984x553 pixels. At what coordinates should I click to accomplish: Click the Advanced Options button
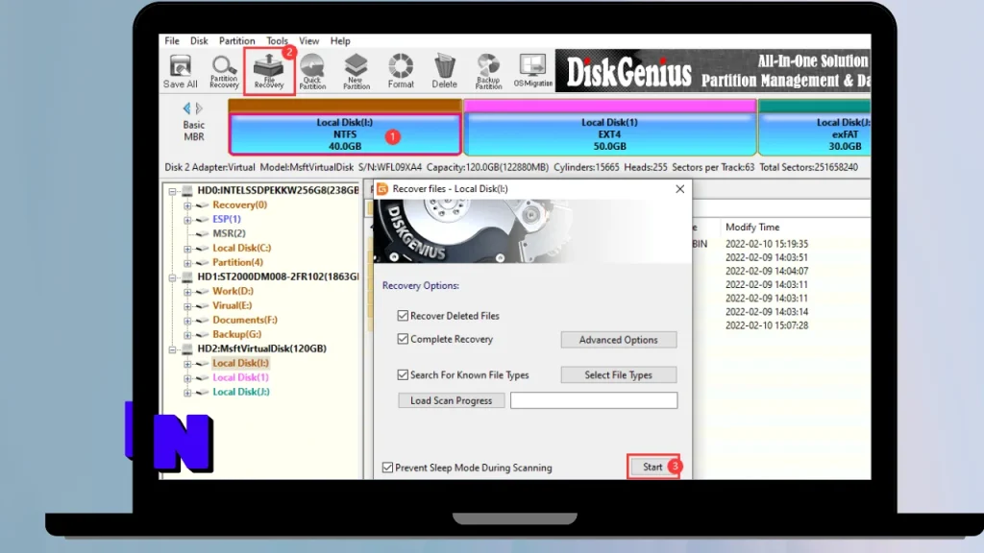pos(618,340)
